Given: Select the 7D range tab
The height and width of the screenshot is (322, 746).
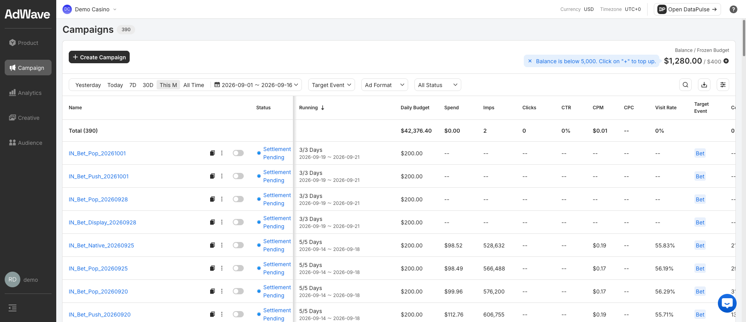Looking at the screenshot, I should click(x=133, y=85).
